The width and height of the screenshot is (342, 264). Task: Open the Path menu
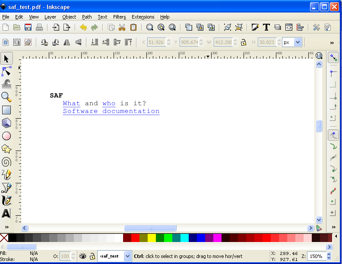(x=87, y=17)
